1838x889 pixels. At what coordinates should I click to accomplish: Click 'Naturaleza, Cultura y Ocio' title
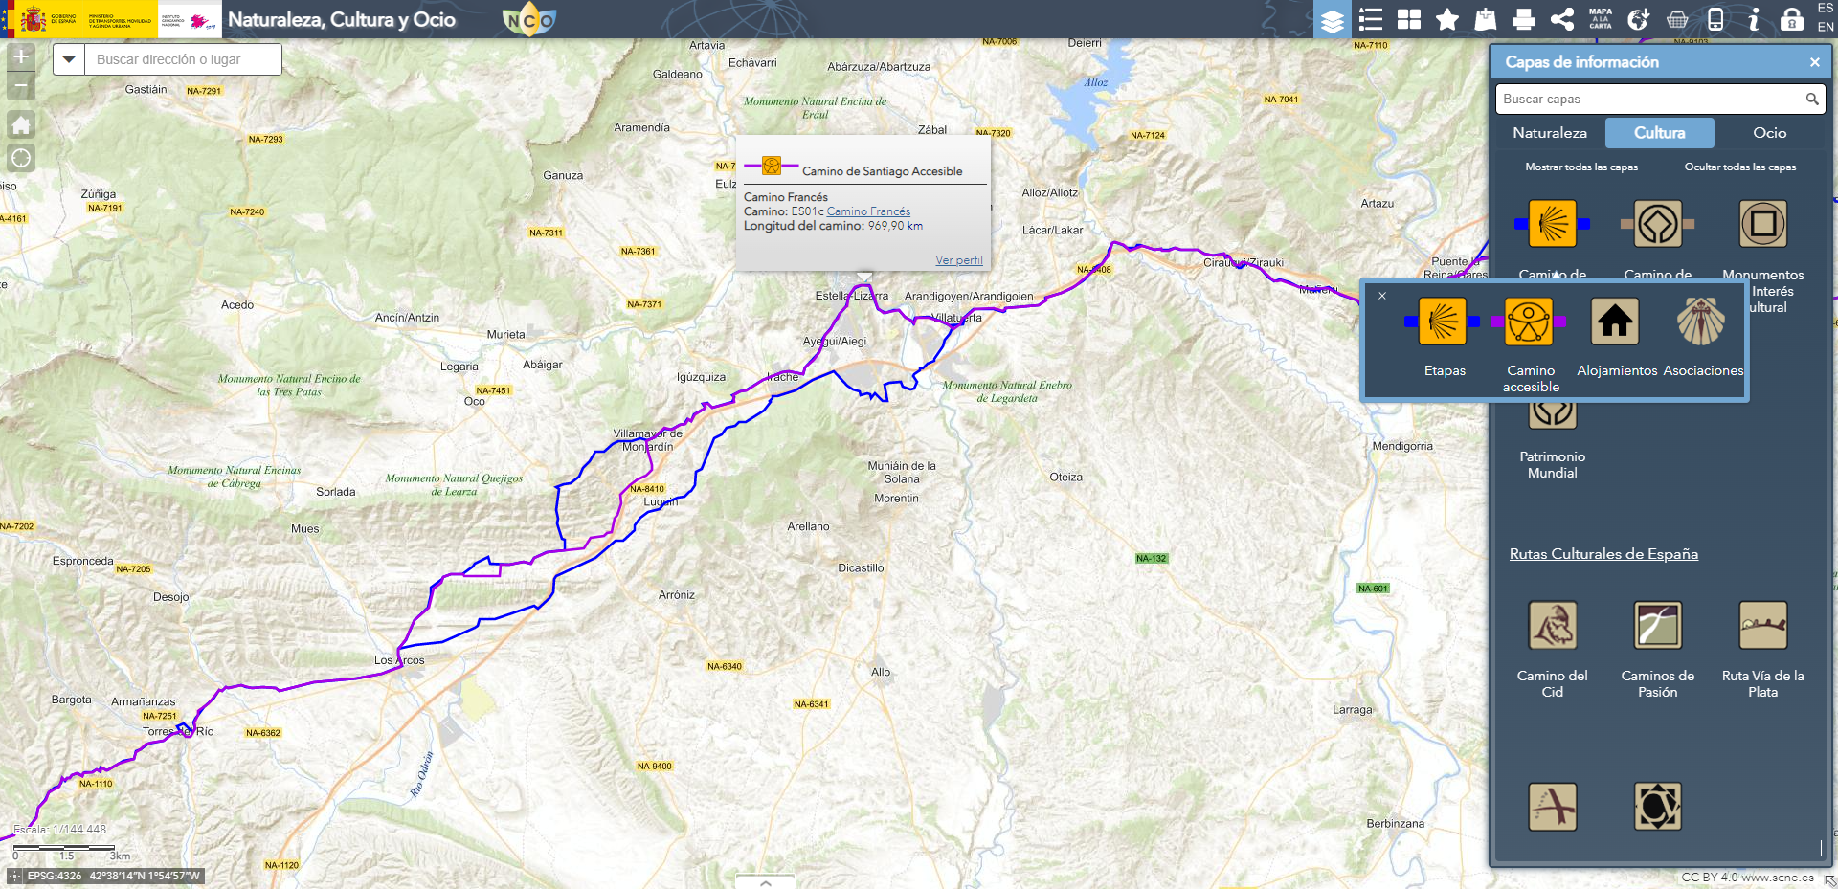342,20
